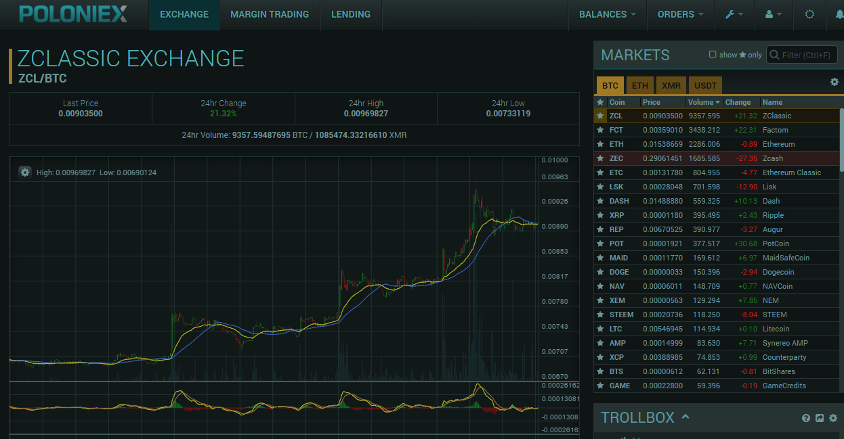Viewport: 844px width, 439px height.
Task: Open Trollbox help question mark icon
Action: point(806,418)
